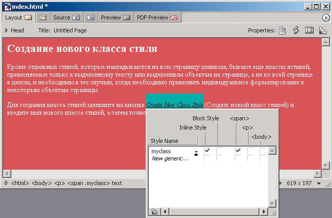This screenshot has width=332, height=218.
Task: Uncheck myclass <span> checkbox
Action: tap(238, 151)
